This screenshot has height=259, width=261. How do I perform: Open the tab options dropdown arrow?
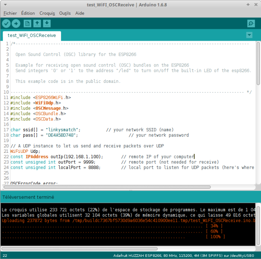[x=249, y=35]
